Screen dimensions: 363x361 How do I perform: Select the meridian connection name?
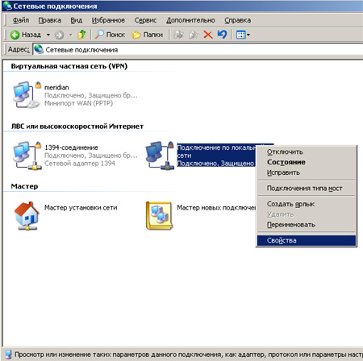[56, 88]
